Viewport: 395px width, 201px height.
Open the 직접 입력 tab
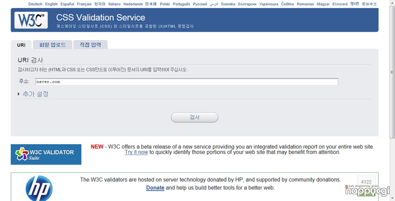[x=90, y=44]
